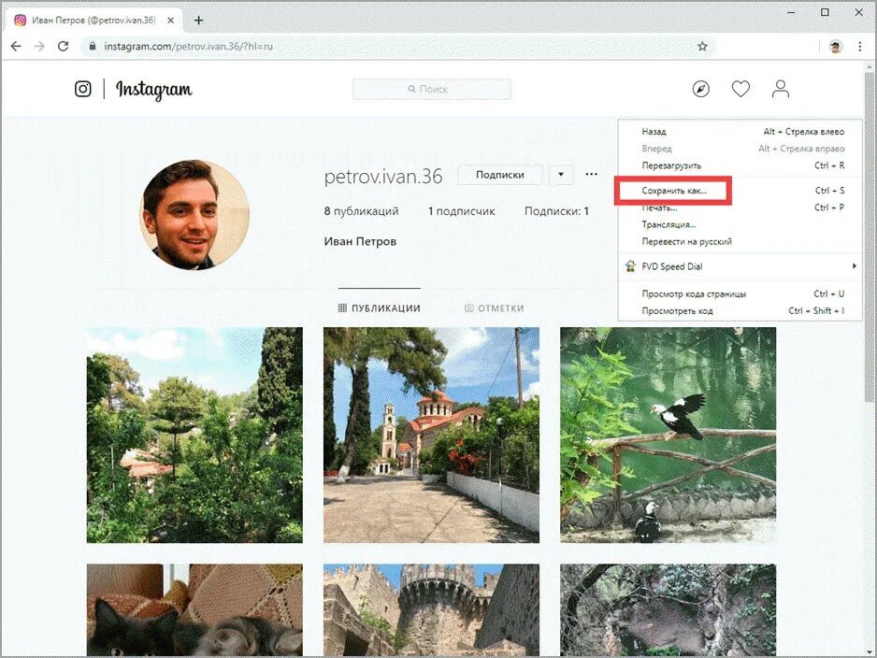Select Назад in the context menu
This screenshot has height=658, width=877.
(x=740, y=132)
